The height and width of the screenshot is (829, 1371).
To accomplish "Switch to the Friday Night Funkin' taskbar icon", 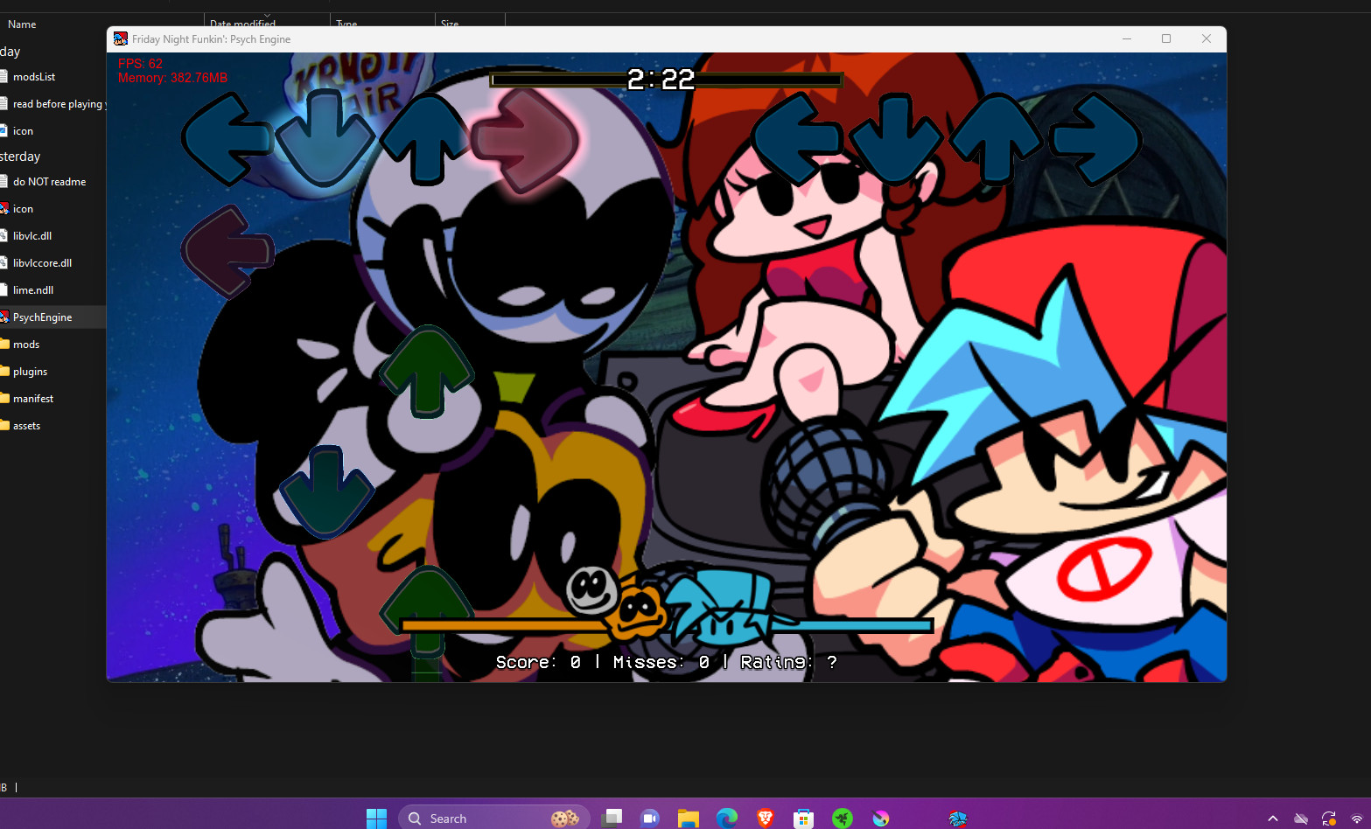I will pos(958,819).
